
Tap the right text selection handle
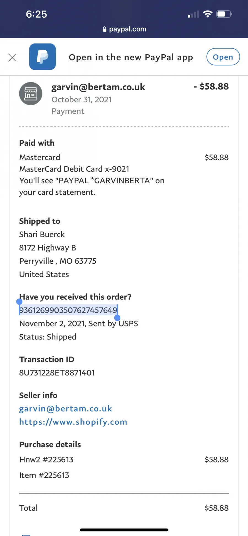(117, 318)
